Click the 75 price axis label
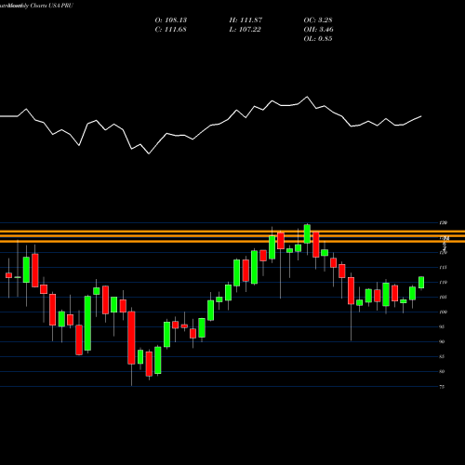Viewport: 465px width, 465px height. [442, 387]
